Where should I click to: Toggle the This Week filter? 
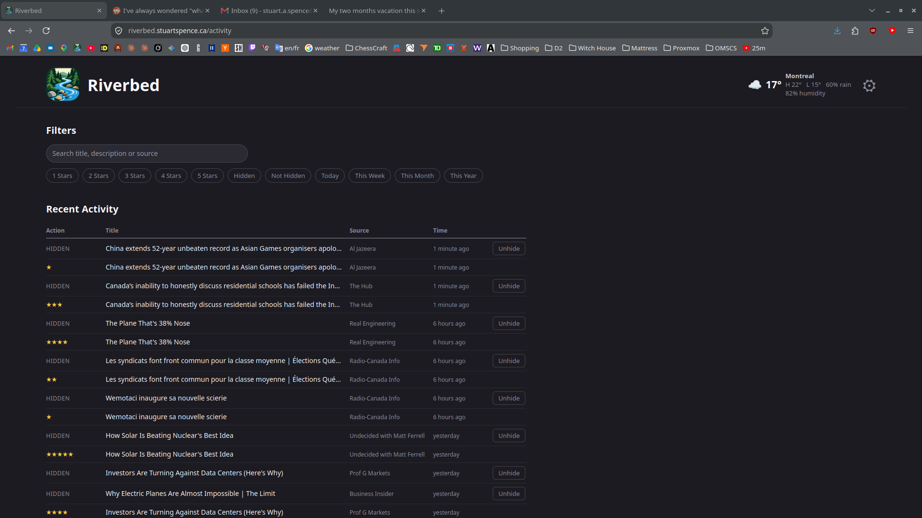coord(370,176)
